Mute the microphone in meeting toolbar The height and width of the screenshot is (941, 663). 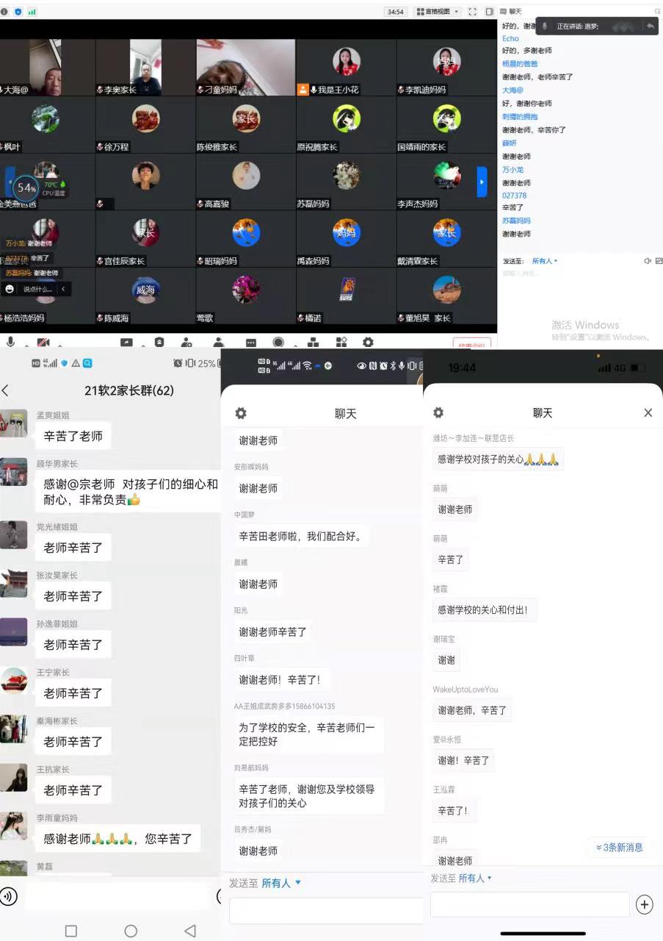pos(10,342)
